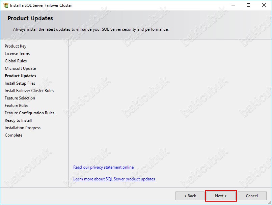Go back with the Back button

point(190,196)
